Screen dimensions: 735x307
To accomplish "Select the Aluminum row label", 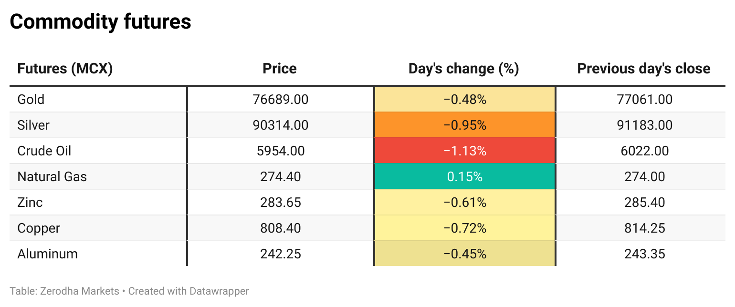I will pos(47,254).
